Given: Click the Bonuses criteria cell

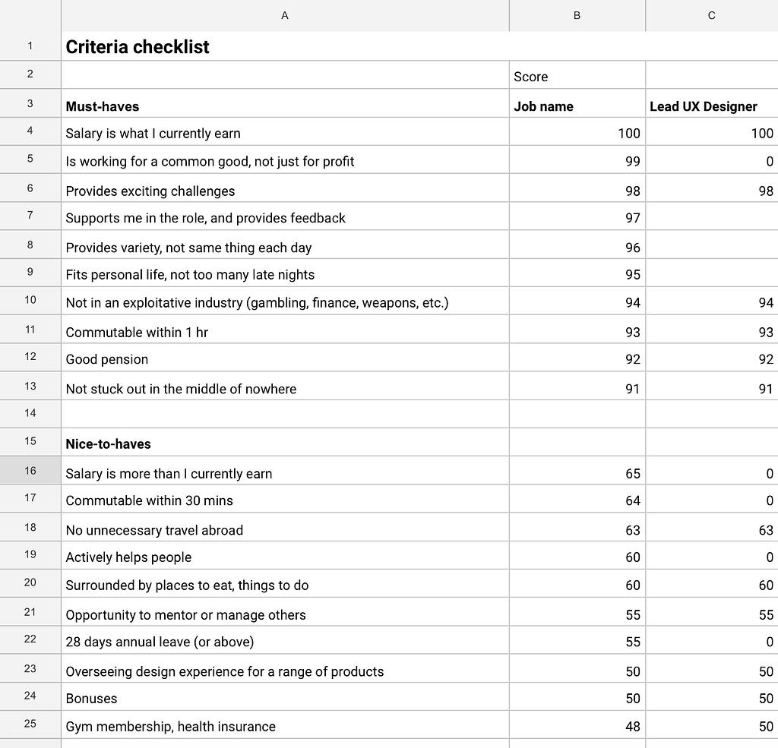Looking at the screenshot, I should (x=285, y=696).
